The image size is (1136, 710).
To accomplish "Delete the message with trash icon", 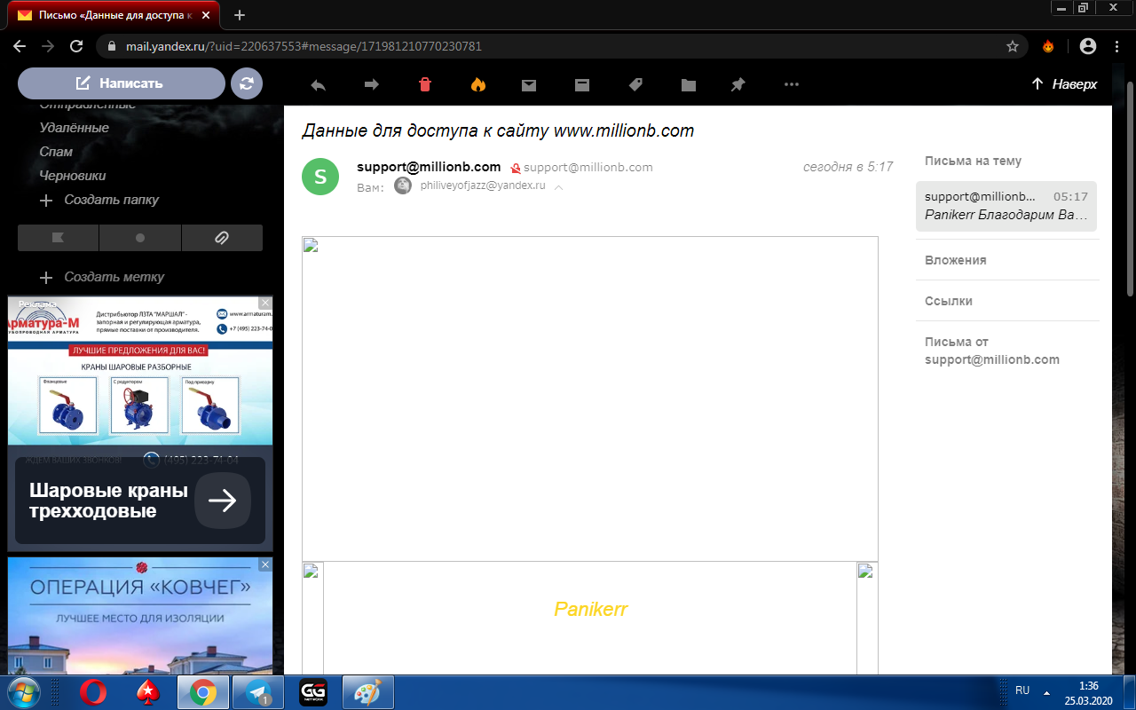I will (x=425, y=84).
